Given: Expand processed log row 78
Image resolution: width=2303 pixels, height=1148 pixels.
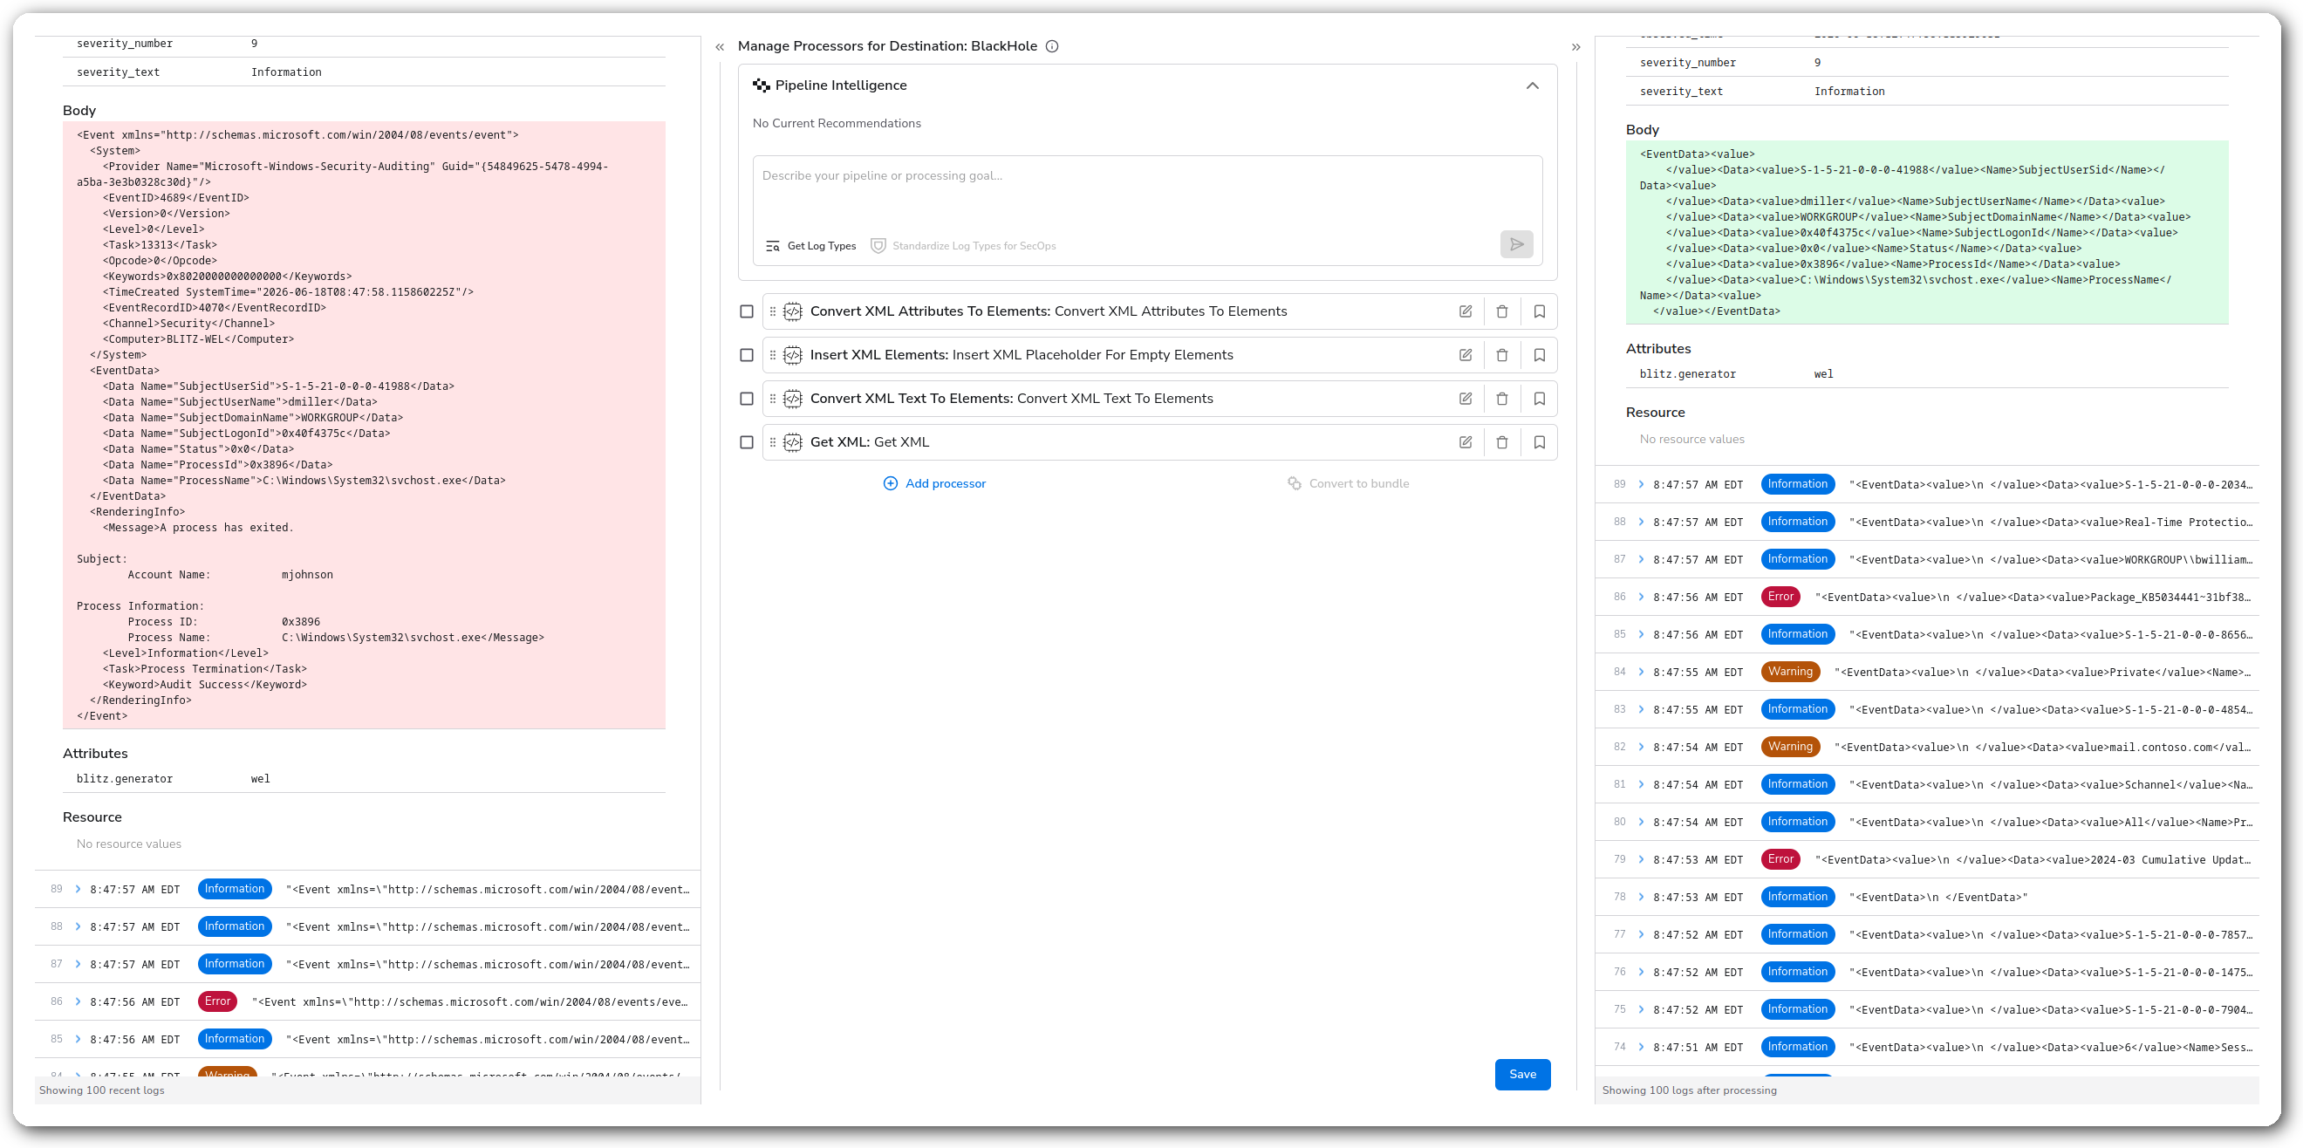Looking at the screenshot, I should (1641, 897).
